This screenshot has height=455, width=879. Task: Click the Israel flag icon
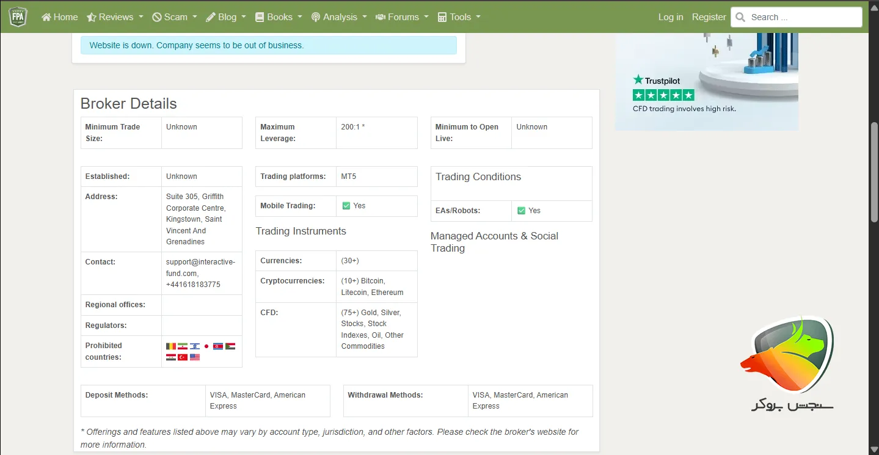195,346
